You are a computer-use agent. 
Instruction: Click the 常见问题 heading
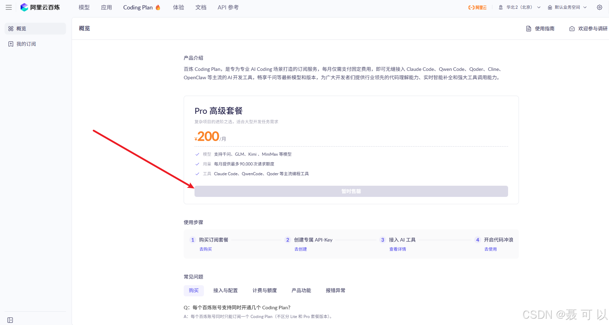[193, 277]
